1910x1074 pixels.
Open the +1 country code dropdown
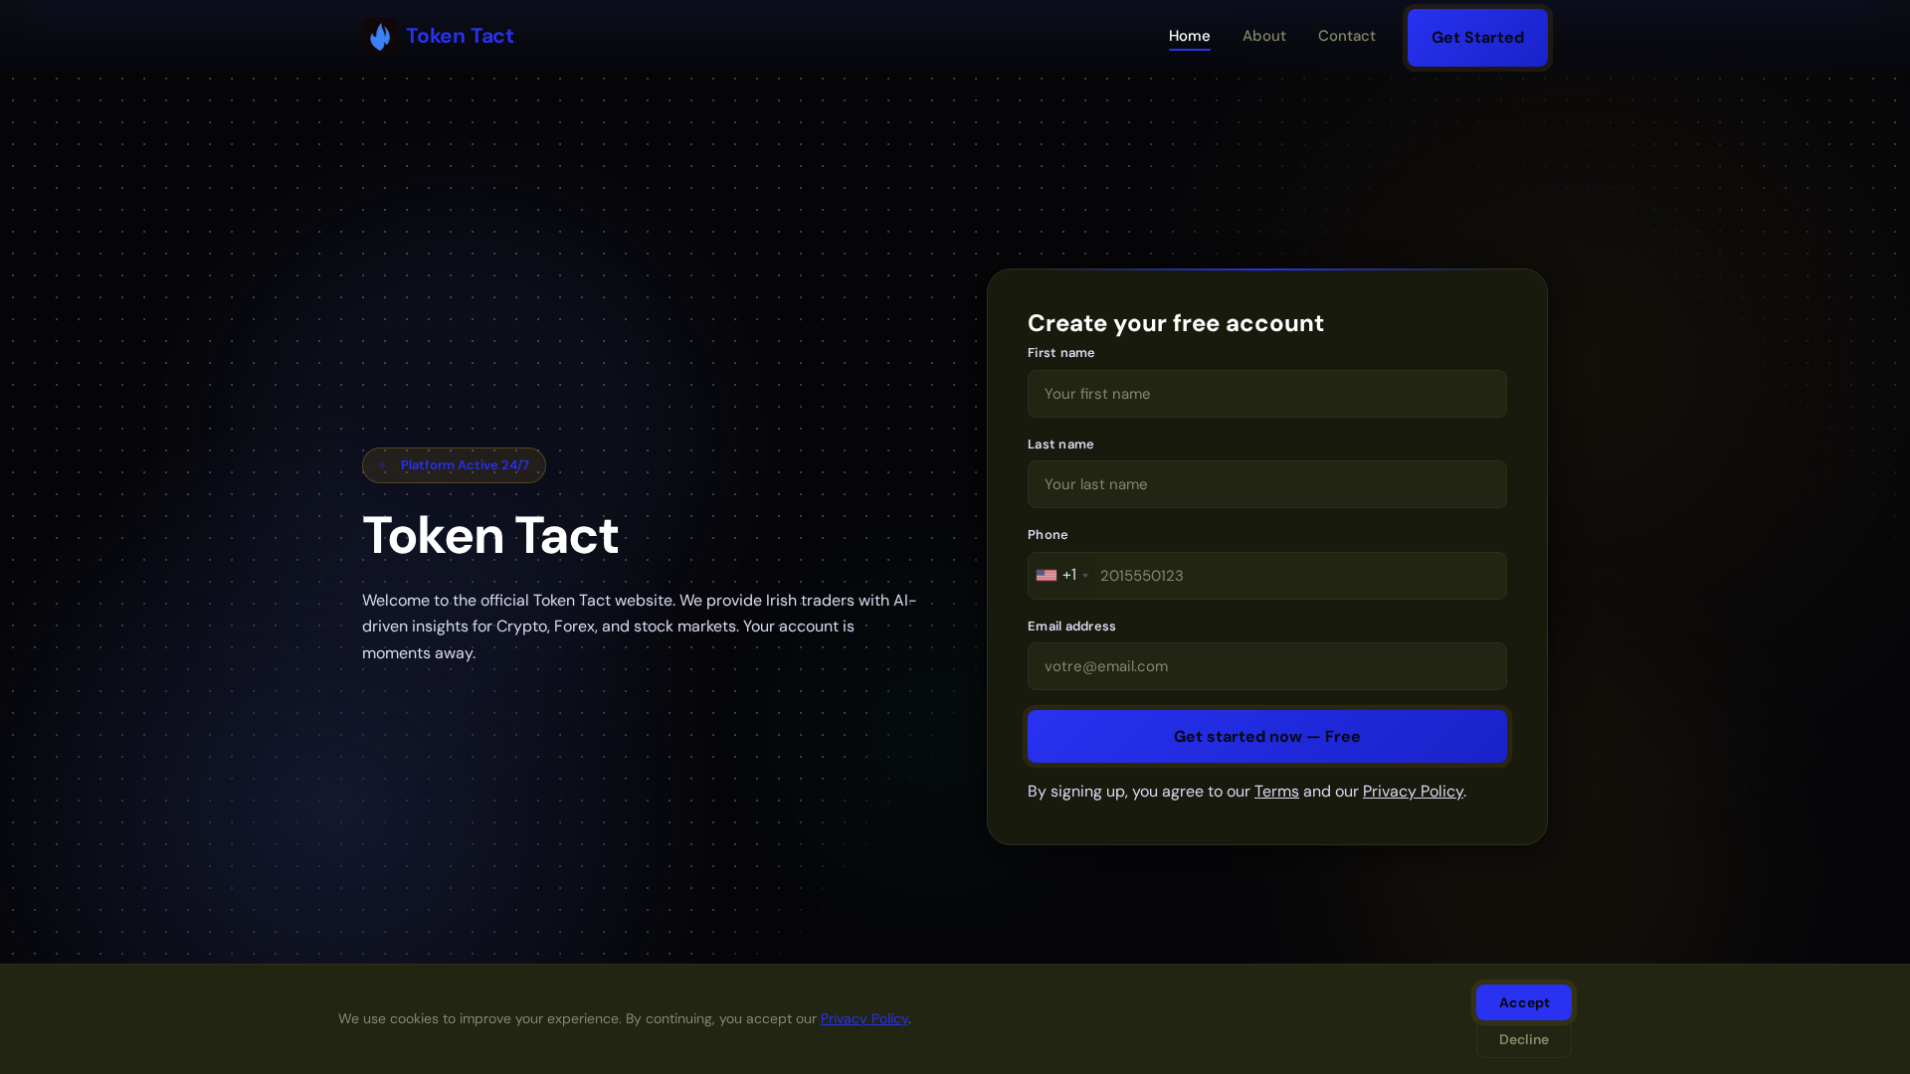1062,576
